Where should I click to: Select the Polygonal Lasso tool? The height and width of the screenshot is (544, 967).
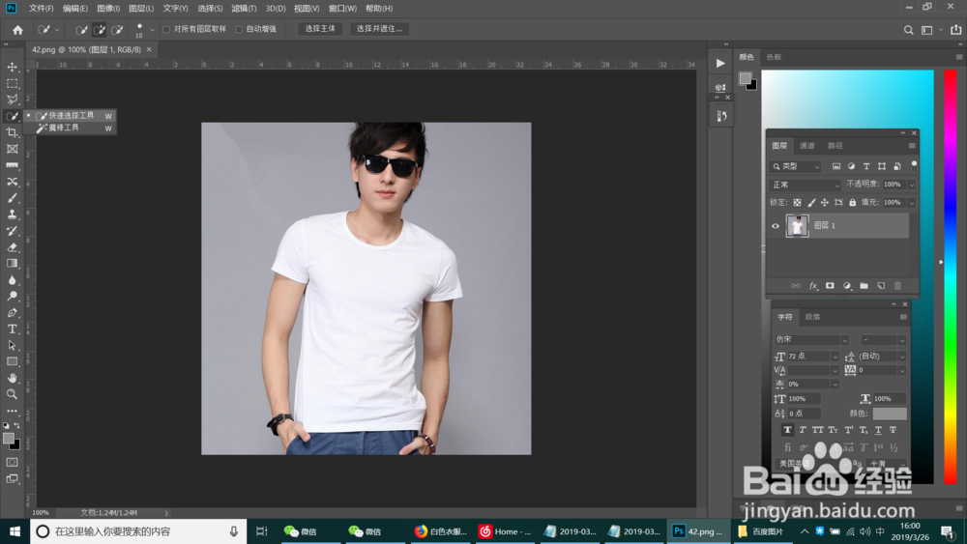coord(12,100)
